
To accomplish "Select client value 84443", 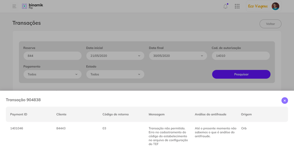I will [x=61, y=128].
